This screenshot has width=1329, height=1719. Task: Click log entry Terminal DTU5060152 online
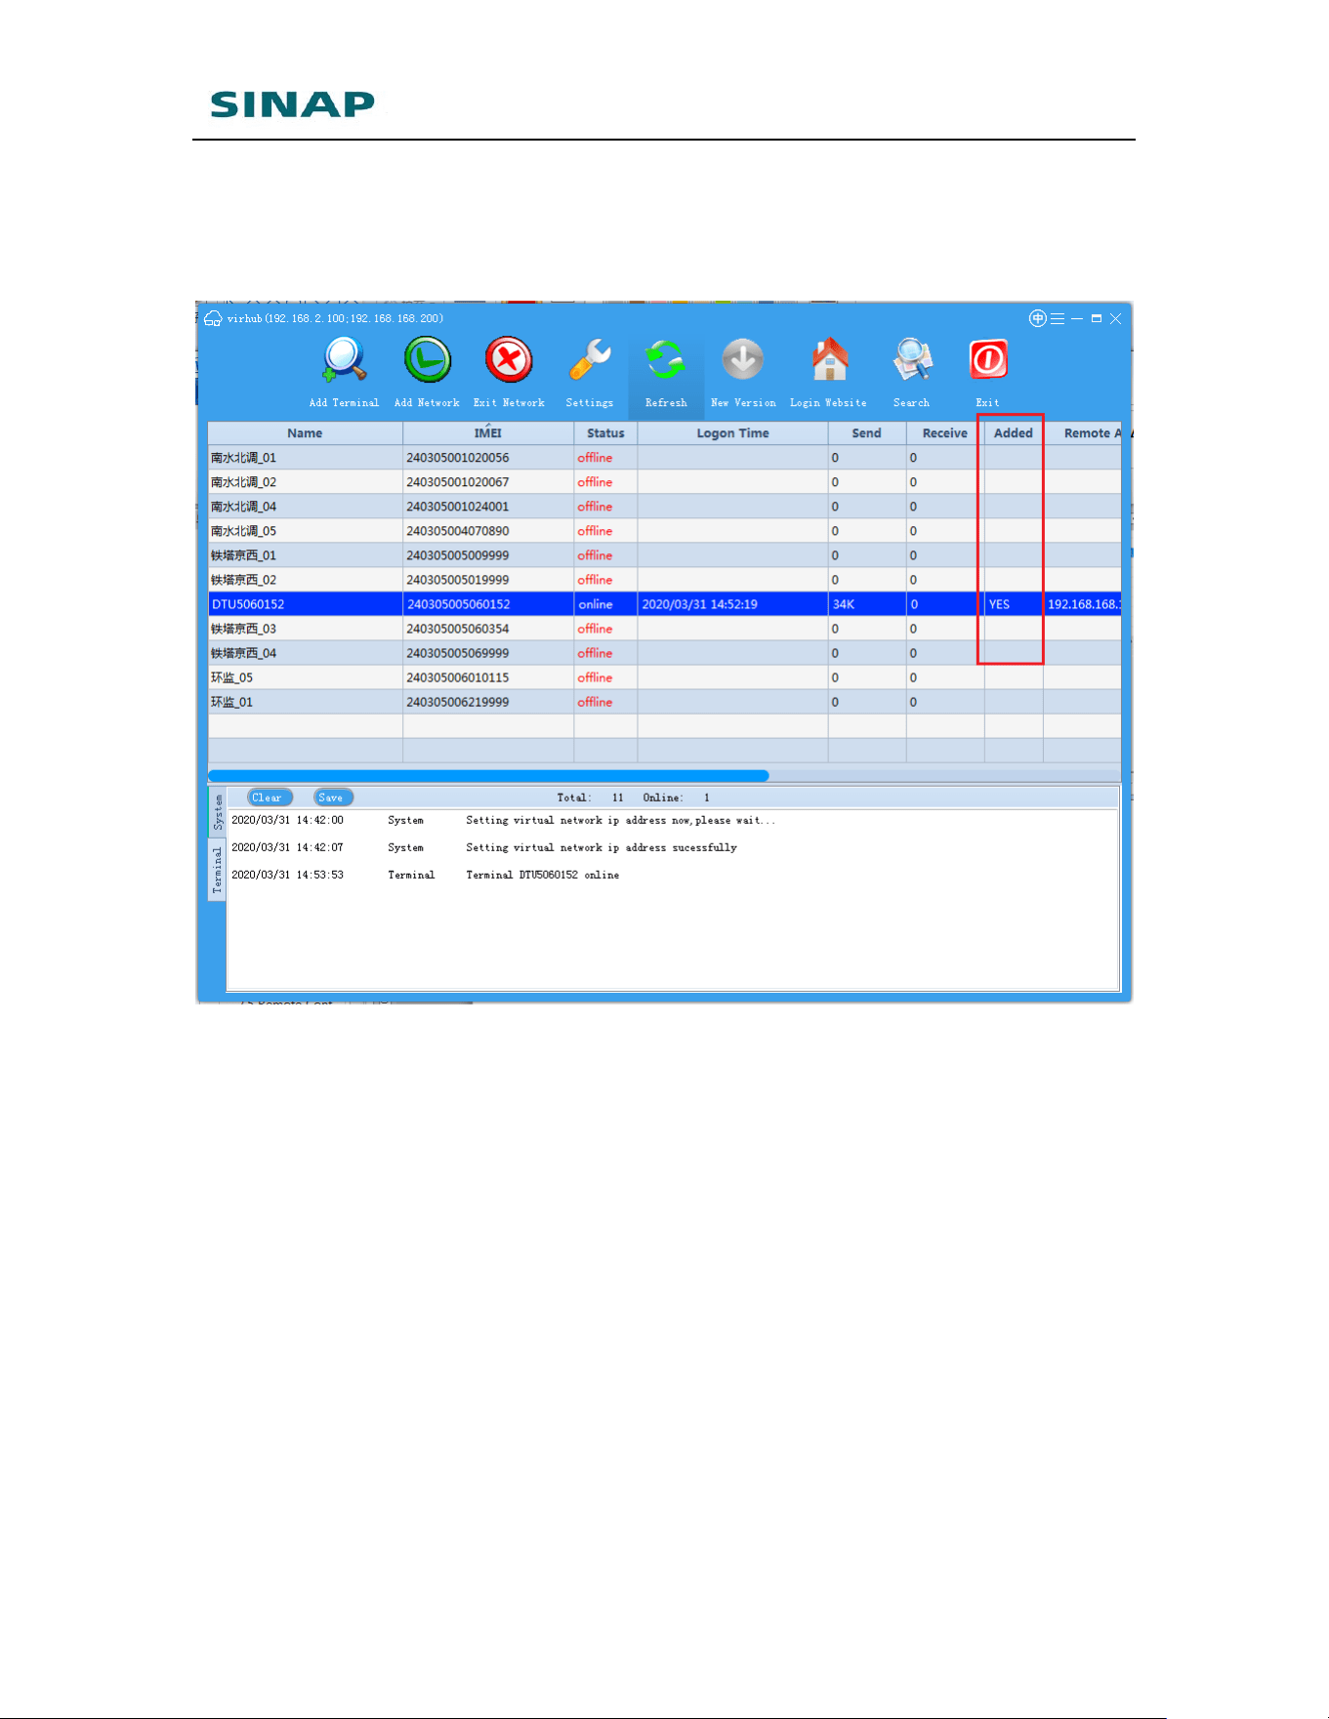pyautogui.click(x=543, y=875)
